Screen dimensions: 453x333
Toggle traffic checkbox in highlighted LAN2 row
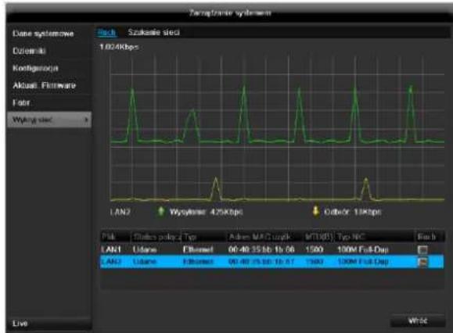click(x=422, y=262)
